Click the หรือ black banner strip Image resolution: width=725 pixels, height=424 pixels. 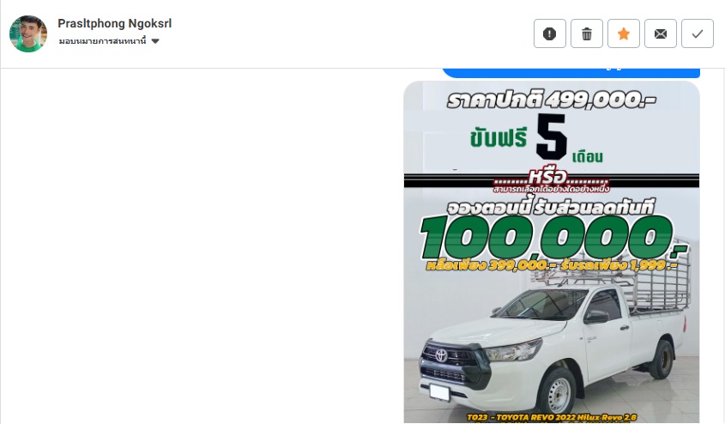(551, 180)
